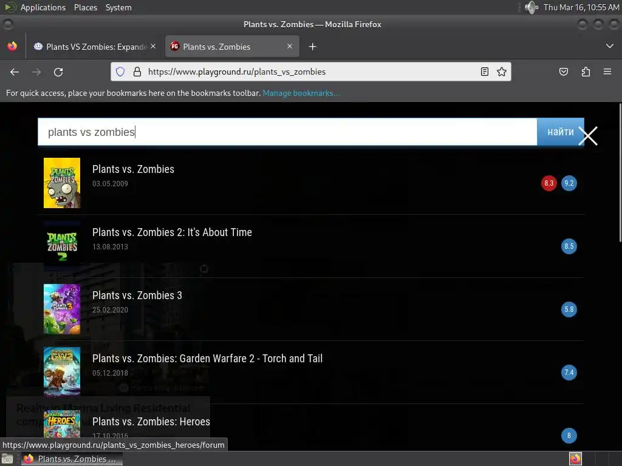Click the page vertical scrollbar
The height and width of the screenshot is (466, 622).
620,172
